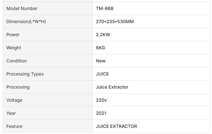The image size is (212, 134).
Task: Select the 2.2KW power value
Action: point(103,35)
